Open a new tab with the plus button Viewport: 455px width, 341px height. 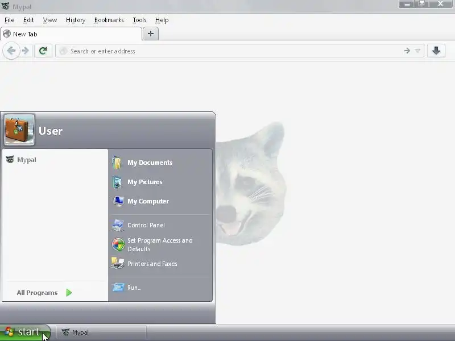click(x=151, y=34)
